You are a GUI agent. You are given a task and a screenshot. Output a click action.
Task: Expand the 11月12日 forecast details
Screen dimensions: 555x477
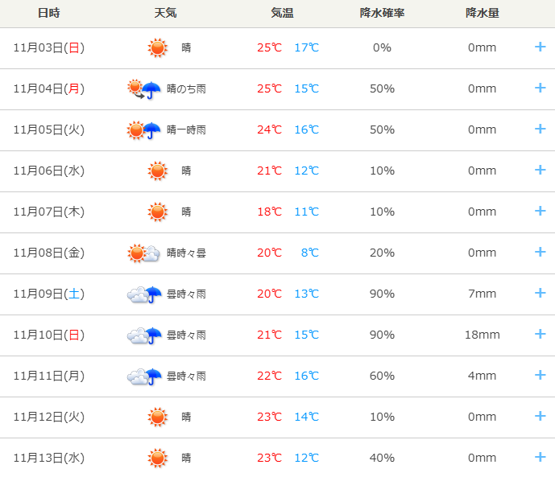(x=541, y=416)
